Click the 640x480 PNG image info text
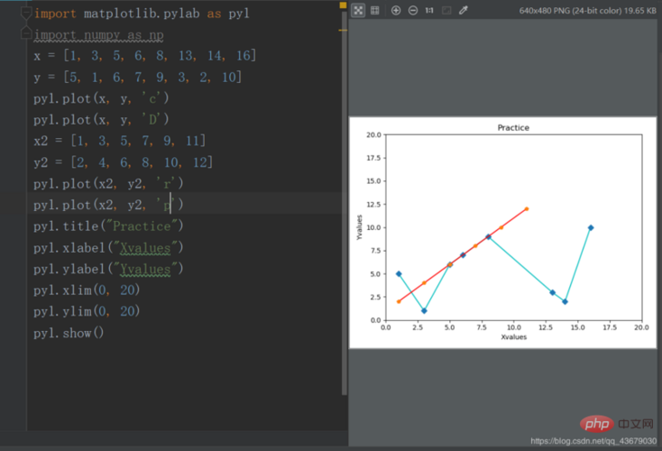This screenshot has height=451, width=662. tap(586, 11)
